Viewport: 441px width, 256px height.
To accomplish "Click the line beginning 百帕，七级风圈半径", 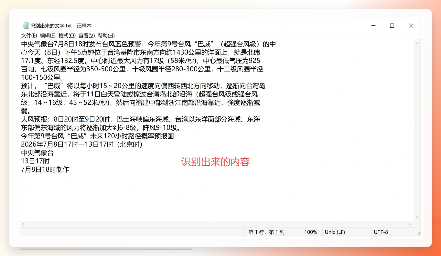I will [x=142, y=69].
